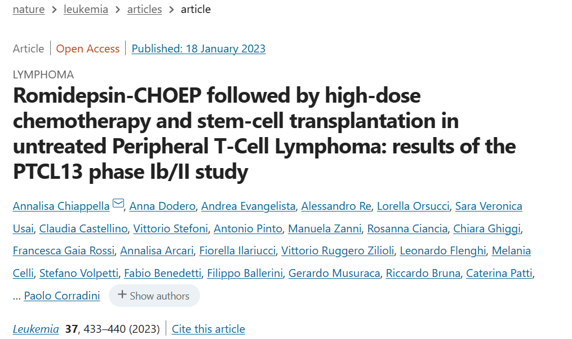572x339 pixels.
Task: Go to nature breadcrumb link
Action: point(29,10)
